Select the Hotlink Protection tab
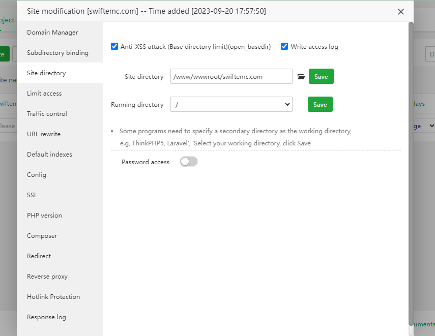This screenshot has height=336, width=435. (x=53, y=297)
